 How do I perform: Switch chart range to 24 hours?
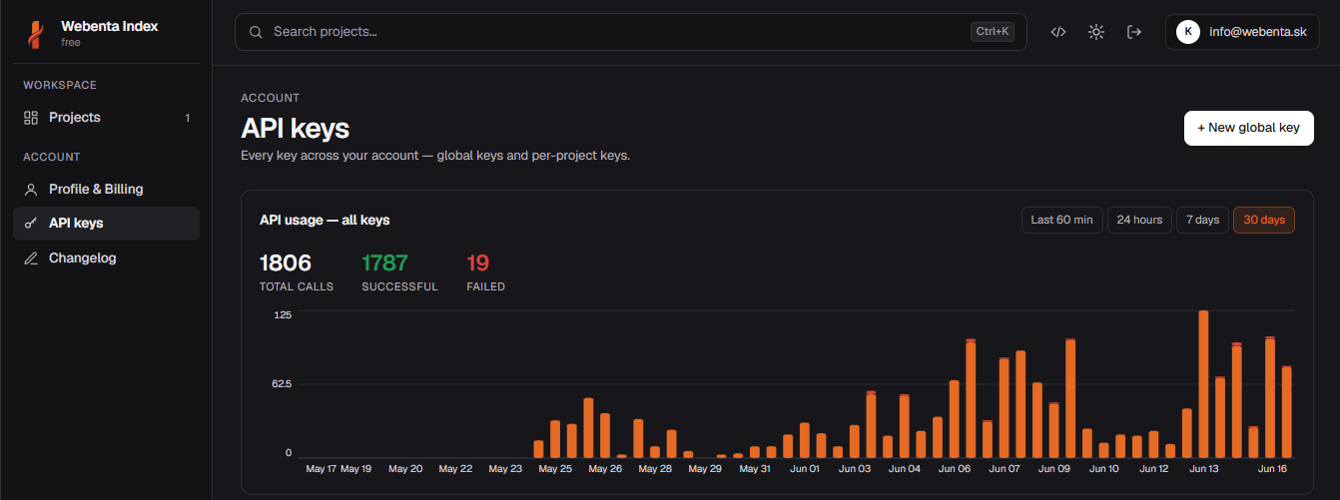pyautogui.click(x=1139, y=220)
